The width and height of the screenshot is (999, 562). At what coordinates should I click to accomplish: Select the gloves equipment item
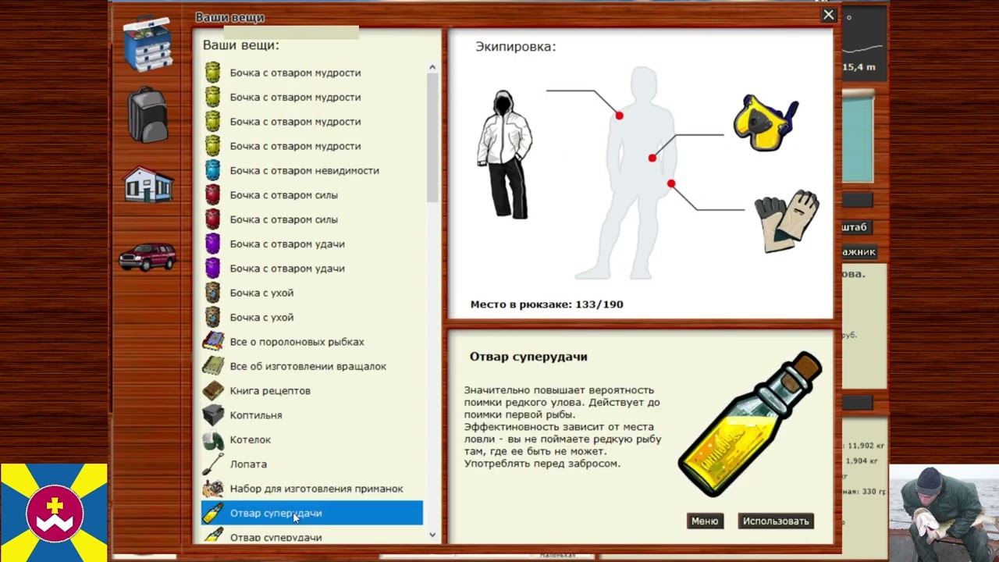[x=787, y=220]
